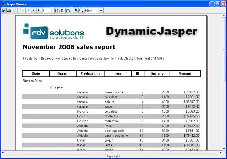Image resolution: width=227 pixels, height=159 pixels.
Task: Click the JasperViewer title bar icon
Action: [3, 4]
